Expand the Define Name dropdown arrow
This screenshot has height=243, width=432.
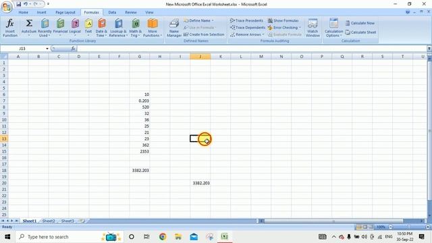coord(213,21)
